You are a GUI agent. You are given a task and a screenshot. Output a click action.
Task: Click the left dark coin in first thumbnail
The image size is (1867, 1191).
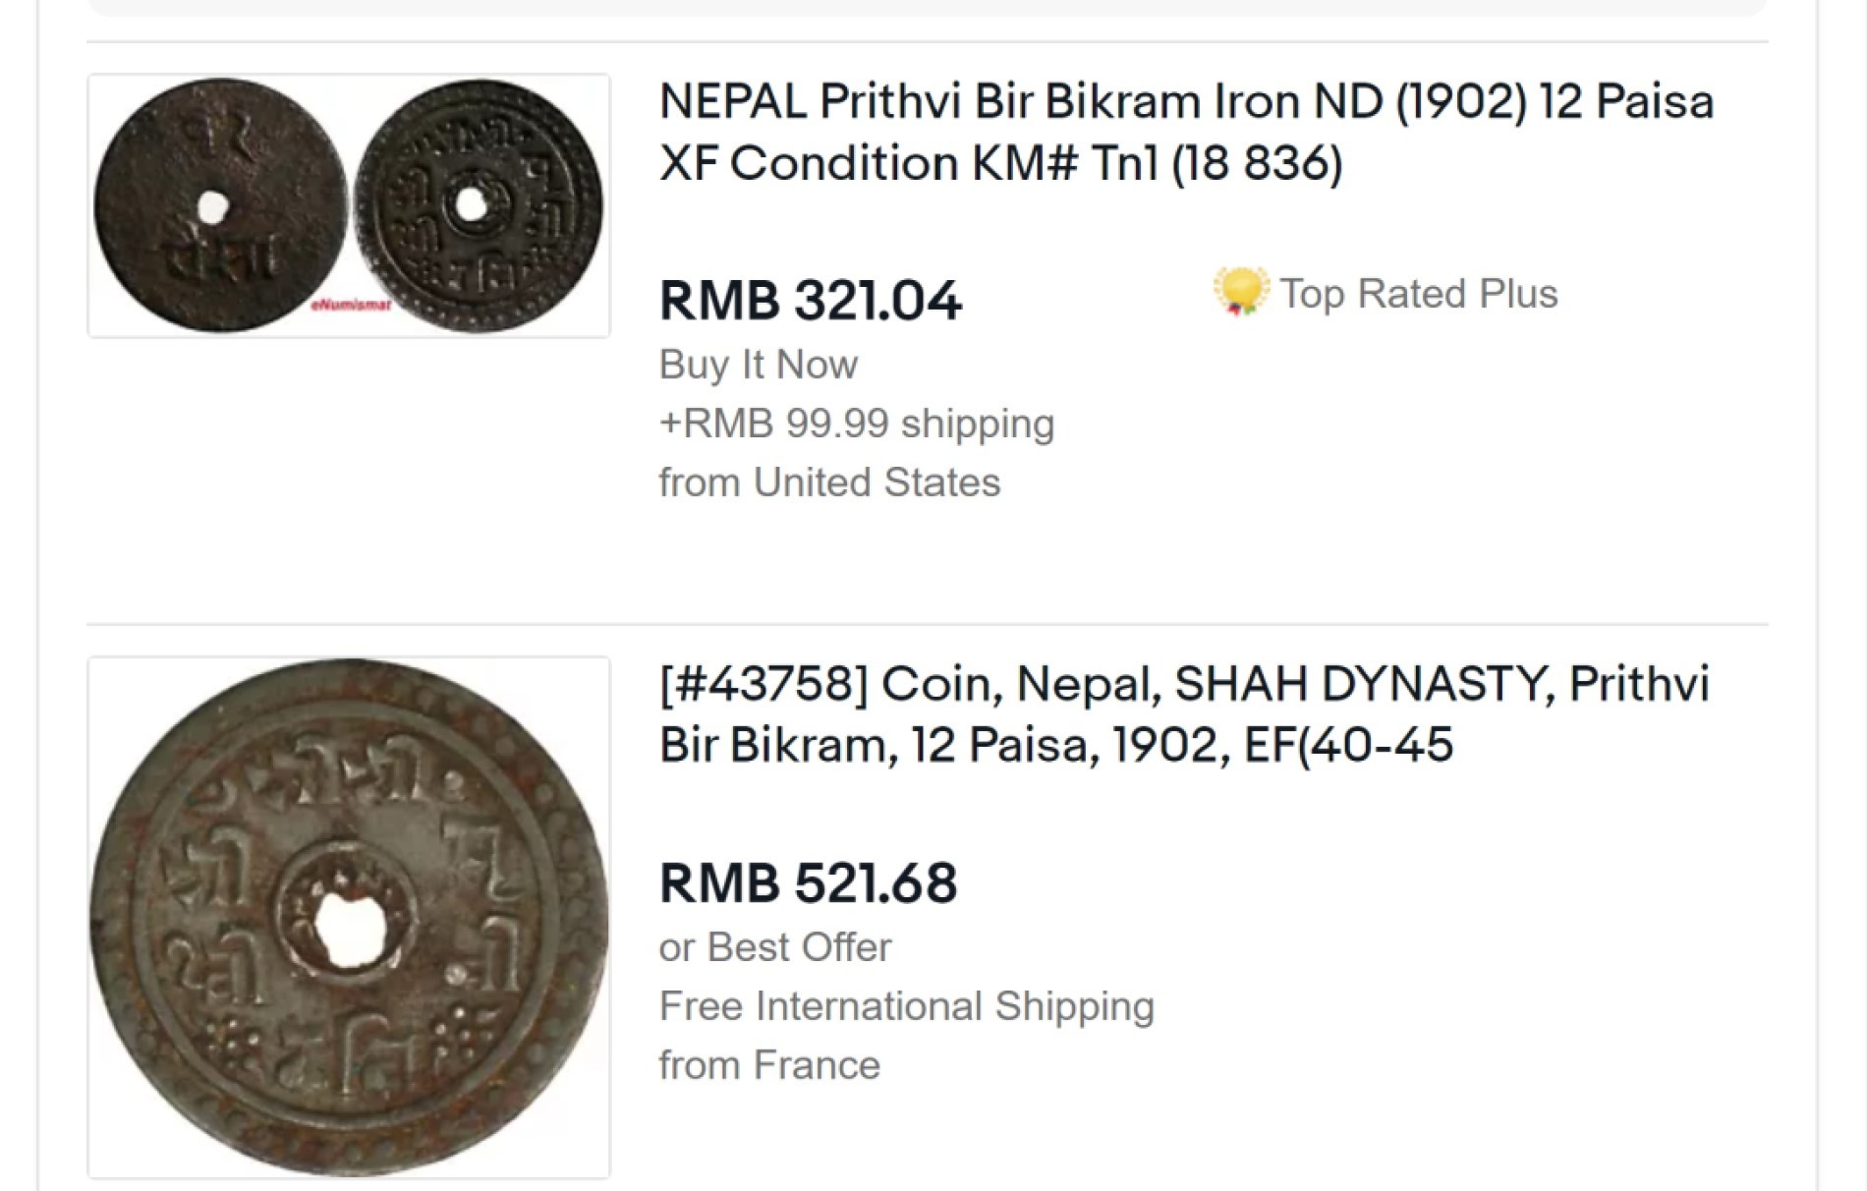(x=220, y=205)
